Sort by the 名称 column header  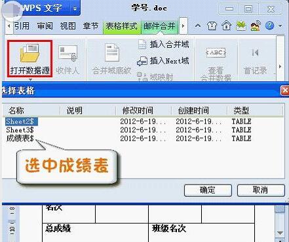[x=31, y=111]
